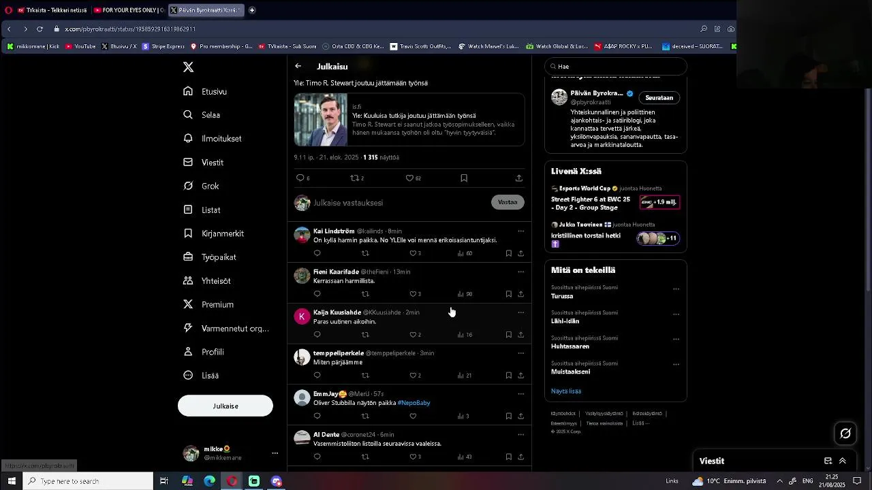Open more options on Al Dente reply
This screenshot has width=872, height=490.
click(x=521, y=435)
